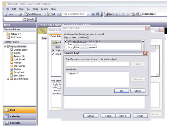Open the Mailings folder
The width and height of the screenshot is (169, 130).
[x=16, y=63]
